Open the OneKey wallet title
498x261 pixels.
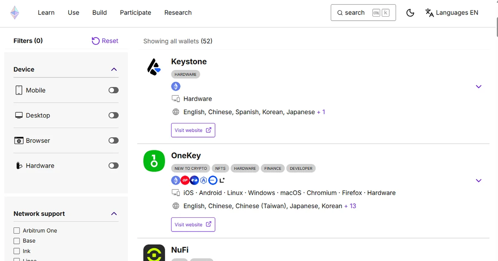pos(186,155)
